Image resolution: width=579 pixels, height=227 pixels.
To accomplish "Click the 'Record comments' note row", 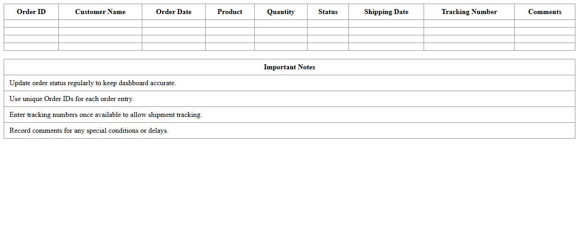I will coord(89,130).
